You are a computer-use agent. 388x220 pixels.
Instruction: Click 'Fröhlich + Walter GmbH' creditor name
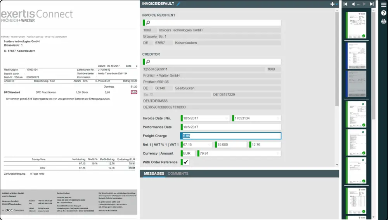coord(212,76)
